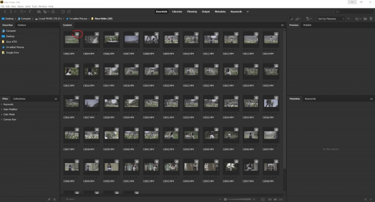Click the plus larger thumbnails button
The image size is (375, 202).
tap(254, 199)
